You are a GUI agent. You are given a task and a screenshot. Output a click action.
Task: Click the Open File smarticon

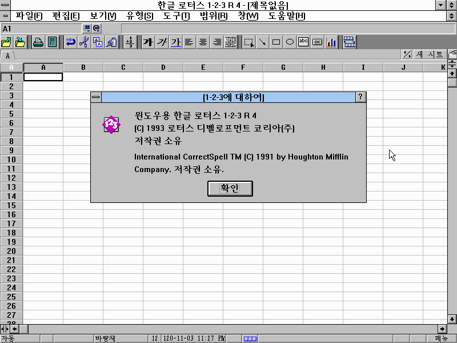coord(6,42)
